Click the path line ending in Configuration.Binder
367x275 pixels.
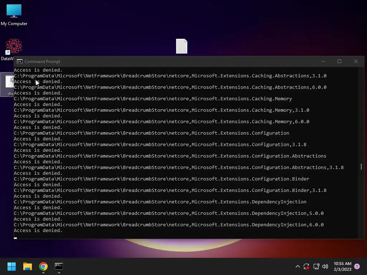(162, 179)
